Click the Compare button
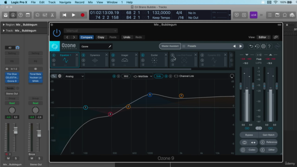The height and width of the screenshot is (167, 297). point(87,37)
